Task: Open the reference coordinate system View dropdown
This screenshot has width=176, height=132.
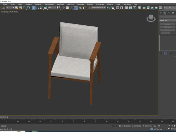Action: (x=52, y=8)
